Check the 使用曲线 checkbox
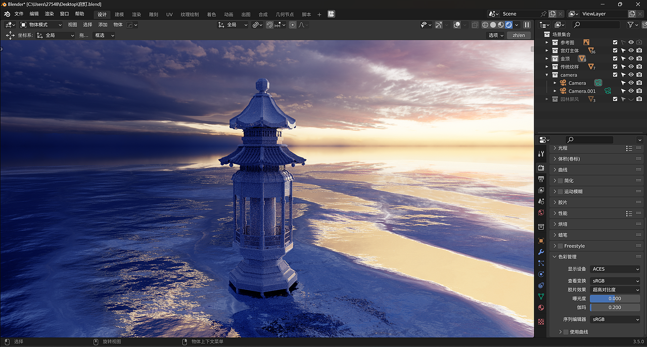 tap(566, 332)
